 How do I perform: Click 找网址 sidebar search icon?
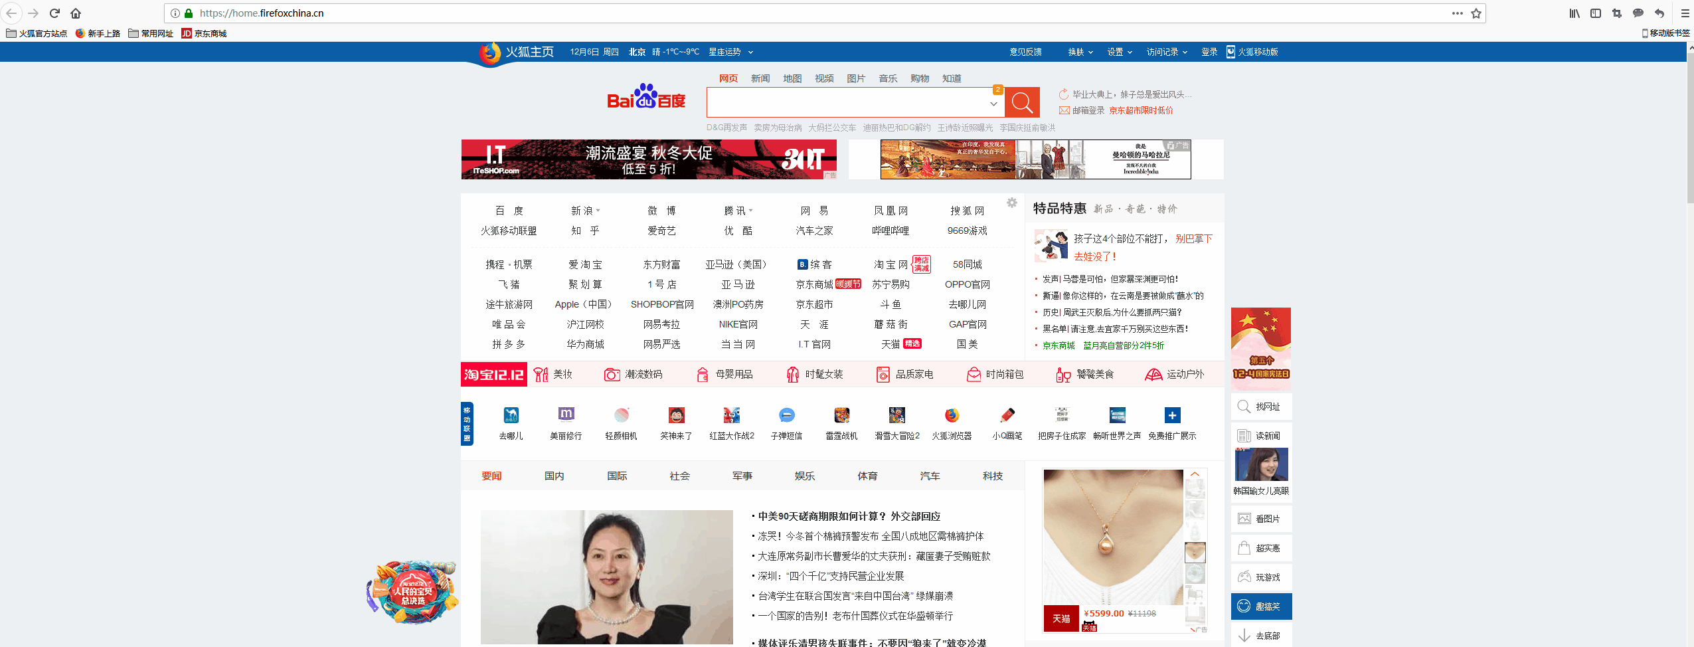point(1244,407)
